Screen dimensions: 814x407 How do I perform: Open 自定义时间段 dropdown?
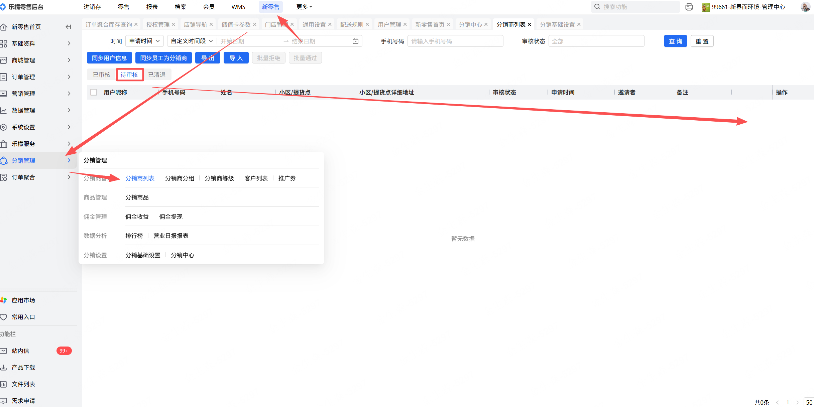192,41
